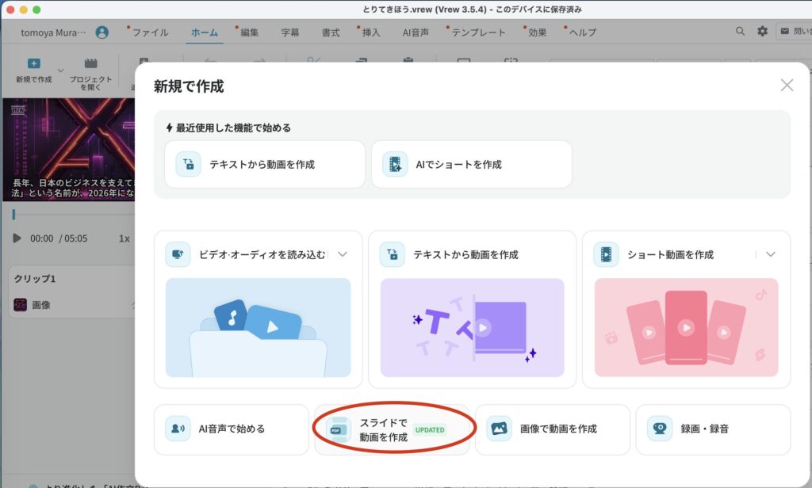Switch to the AI音声 menu tab
Image resolution: width=812 pixels, height=488 pixels.
pos(416,32)
